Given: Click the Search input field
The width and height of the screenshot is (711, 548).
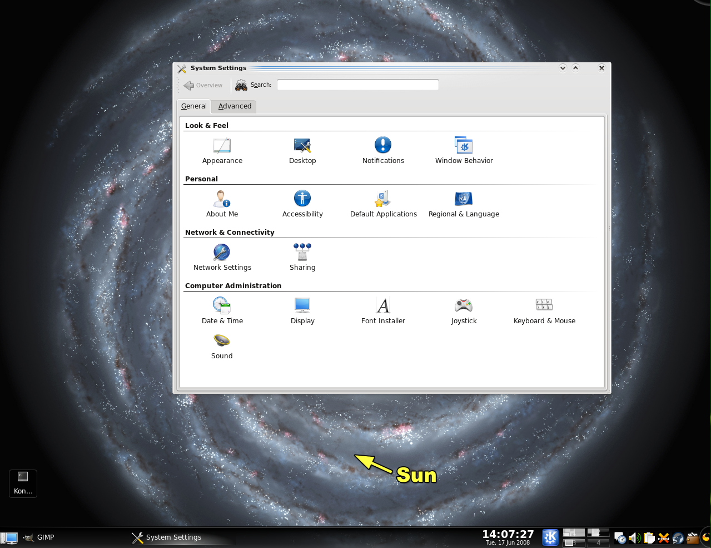Looking at the screenshot, I should point(357,85).
